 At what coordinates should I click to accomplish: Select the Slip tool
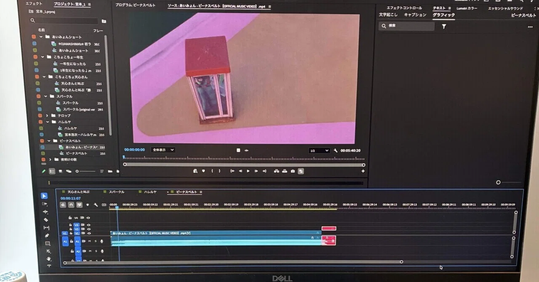46,228
